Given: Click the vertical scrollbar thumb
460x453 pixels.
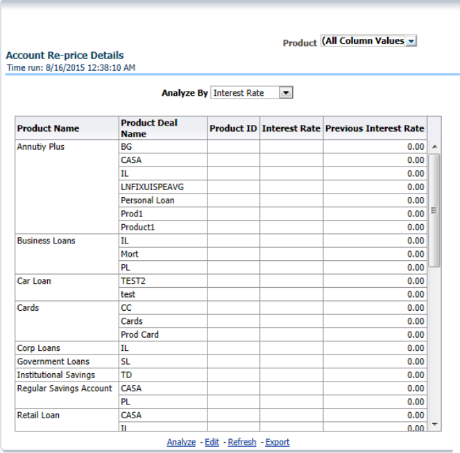Looking at the screenshot, I should [434, 210].
